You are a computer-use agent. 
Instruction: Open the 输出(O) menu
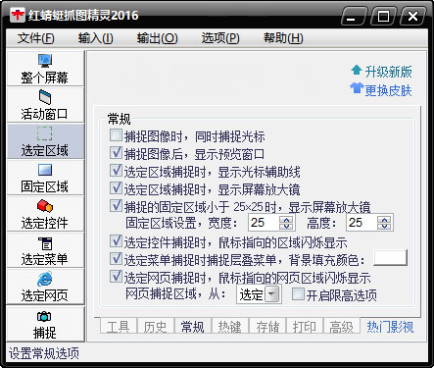click(157, 38)
